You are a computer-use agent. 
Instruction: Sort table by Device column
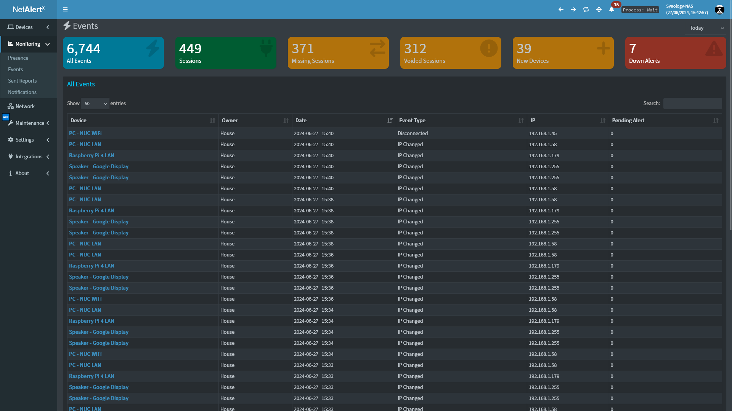coord(142,120)
